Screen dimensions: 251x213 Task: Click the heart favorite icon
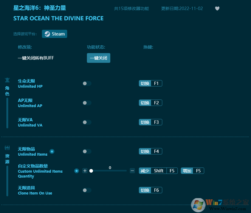(x=217, y=8)
